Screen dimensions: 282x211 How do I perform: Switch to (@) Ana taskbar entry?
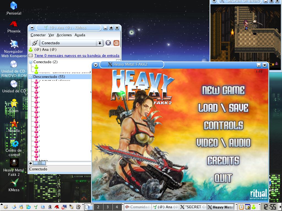(x=166, y=207)
